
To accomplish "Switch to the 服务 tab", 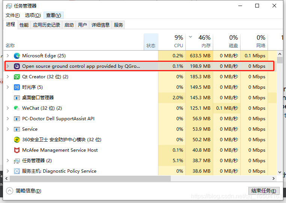I will tap(118, 25).
